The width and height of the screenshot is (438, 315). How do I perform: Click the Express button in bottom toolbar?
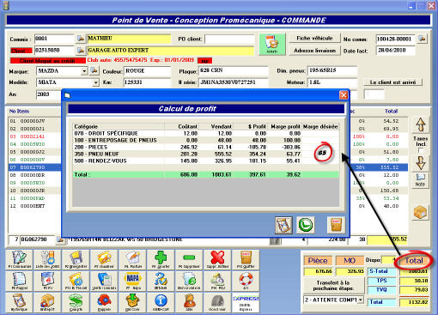pyautogui.click(x=246, y=302)
